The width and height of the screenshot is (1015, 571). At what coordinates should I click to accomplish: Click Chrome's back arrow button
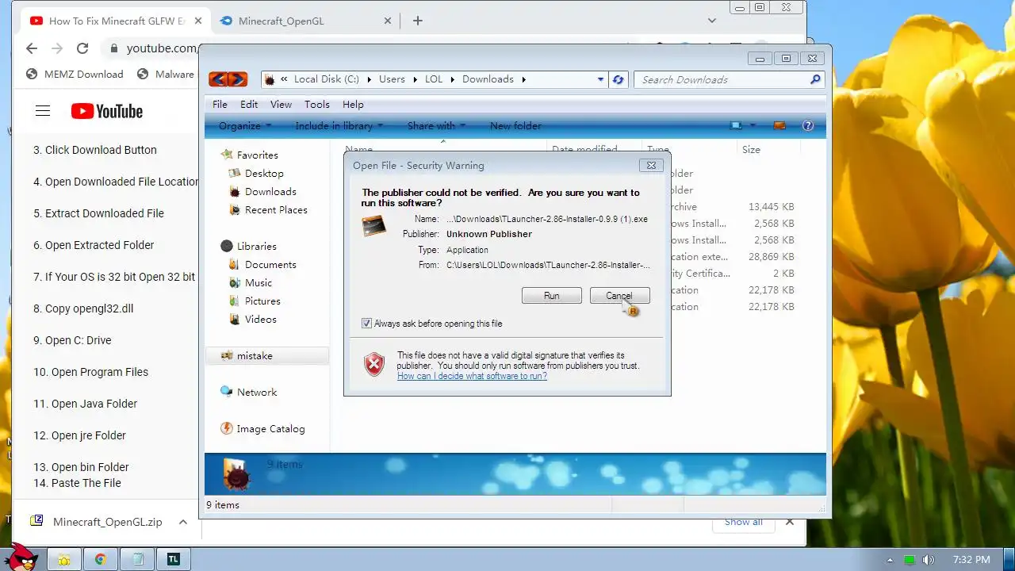(x=32, y=48)
